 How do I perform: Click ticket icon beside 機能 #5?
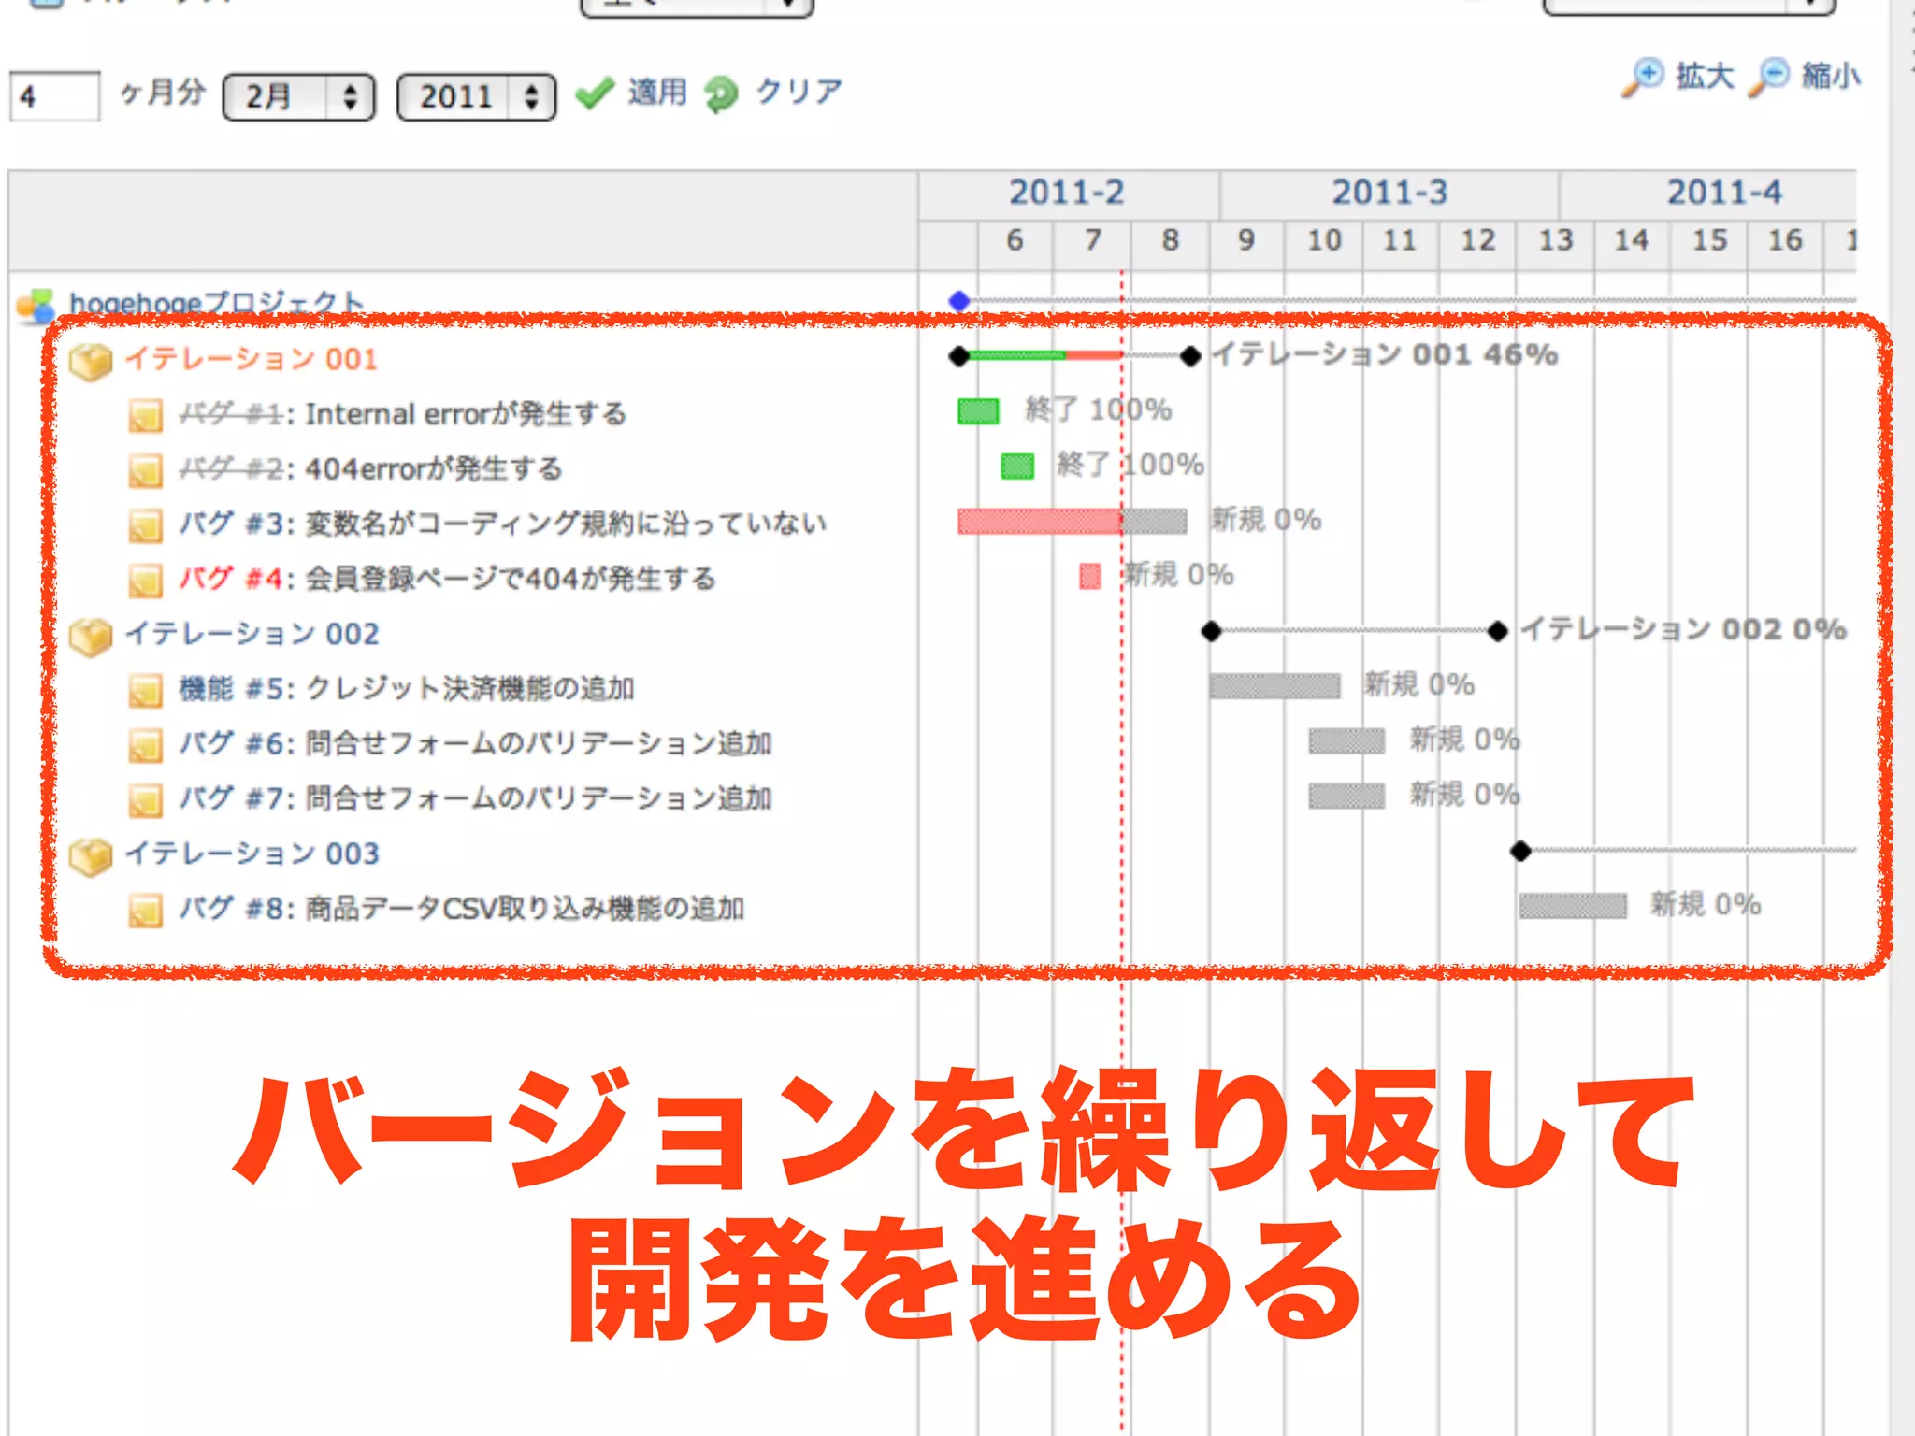click(145, 691)
